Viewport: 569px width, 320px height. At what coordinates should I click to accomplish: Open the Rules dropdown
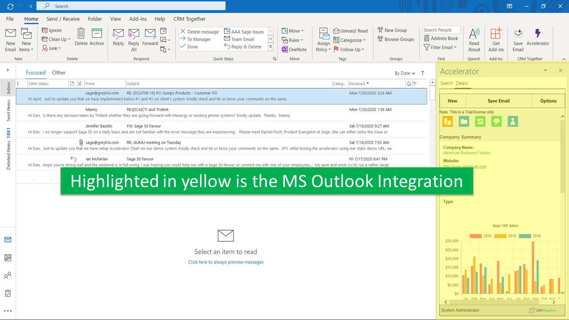pos(293,40)
